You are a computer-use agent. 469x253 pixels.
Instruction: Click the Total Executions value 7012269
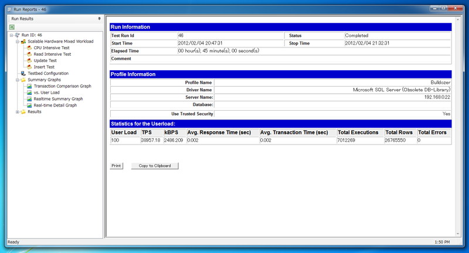(346, 140)
